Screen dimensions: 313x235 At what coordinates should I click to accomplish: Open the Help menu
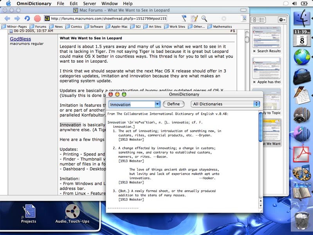click(x=128, y=4)
